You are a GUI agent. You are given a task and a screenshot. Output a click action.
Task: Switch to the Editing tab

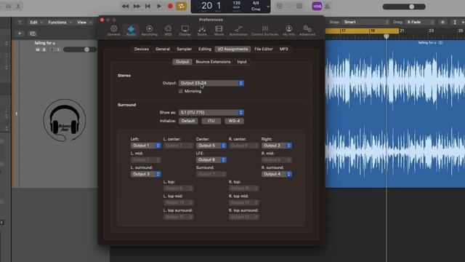click(x=205, y=49)
